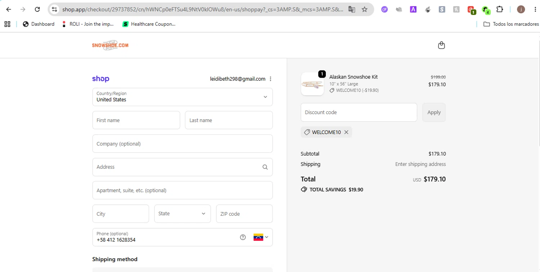Screen dimensions: 540x272
Task: Open the Dashboard bookmark
Action: click(x=39, y=24)
